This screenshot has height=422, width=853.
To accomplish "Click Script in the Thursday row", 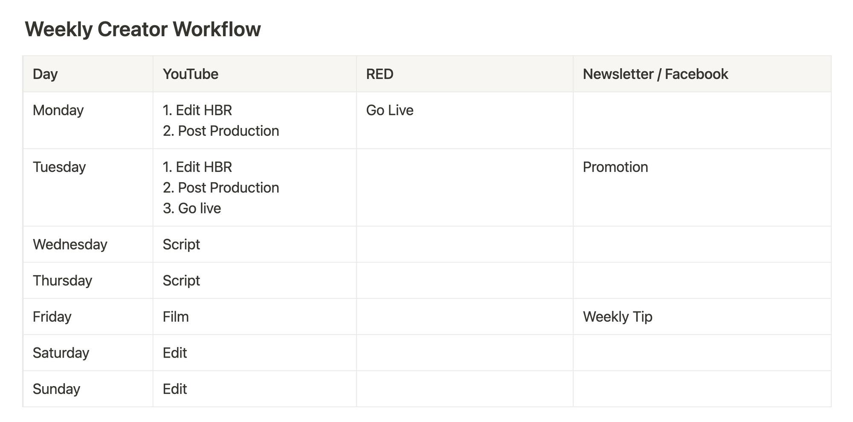I will (x=181, y=281).
